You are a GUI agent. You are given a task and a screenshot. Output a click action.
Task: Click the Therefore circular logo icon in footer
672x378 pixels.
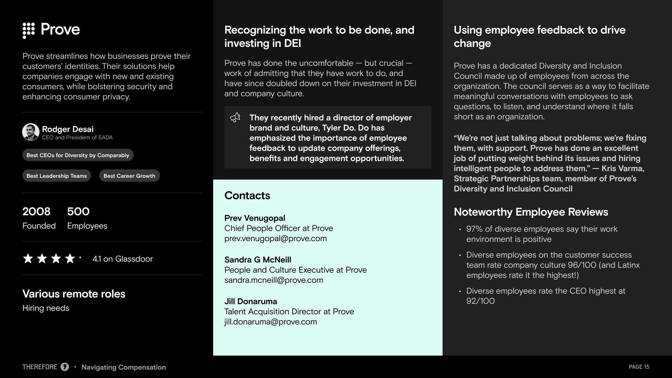point(65,367)
